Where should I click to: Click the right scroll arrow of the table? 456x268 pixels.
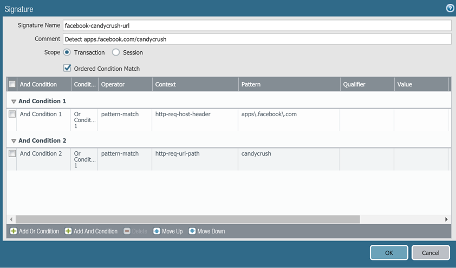(x=446, y=219)
